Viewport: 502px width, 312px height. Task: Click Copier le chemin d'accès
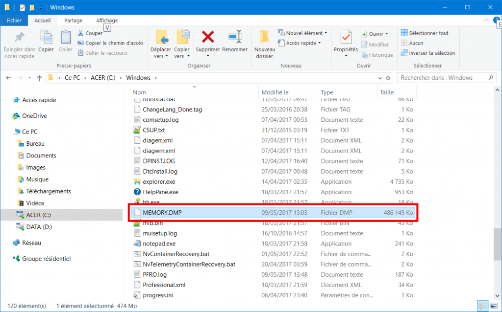(110, 43)
